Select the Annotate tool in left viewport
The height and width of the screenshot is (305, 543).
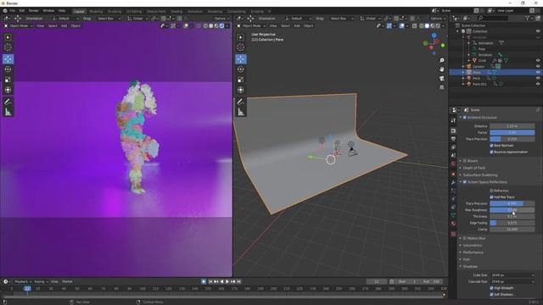[x=8, y=102]
